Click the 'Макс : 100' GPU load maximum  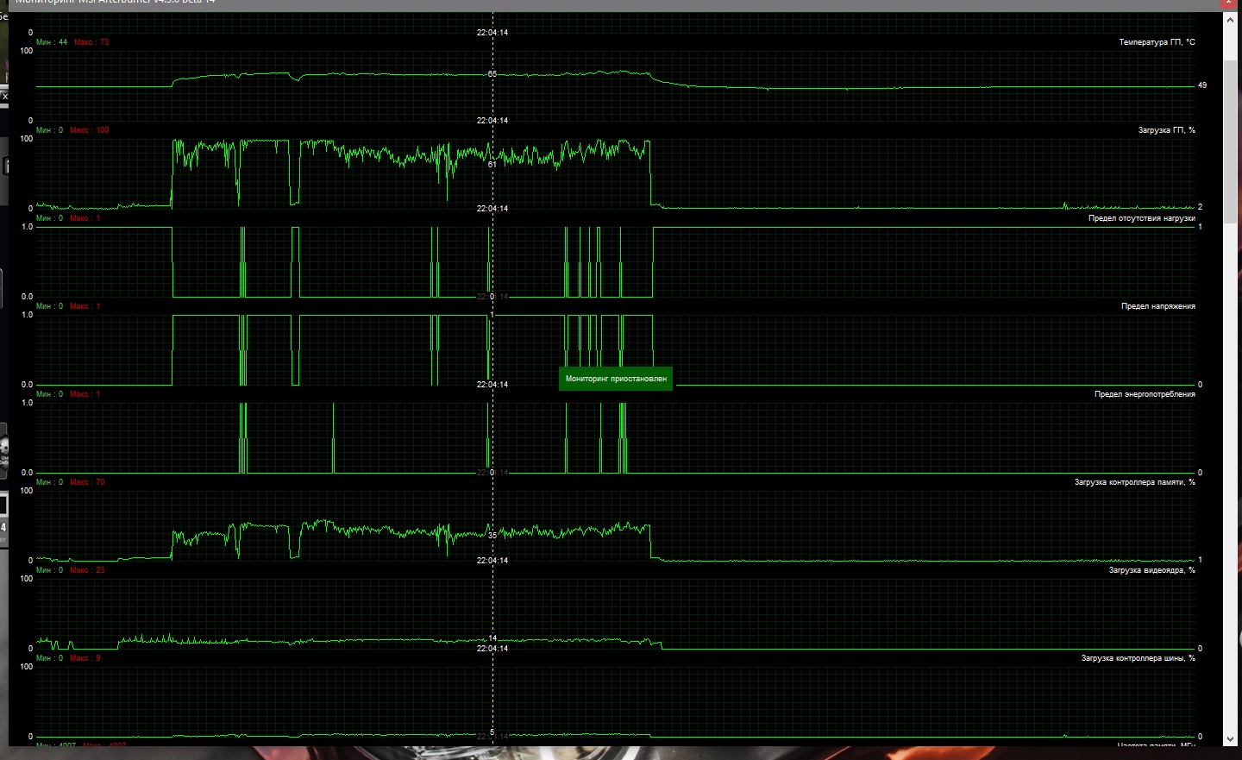90,130
